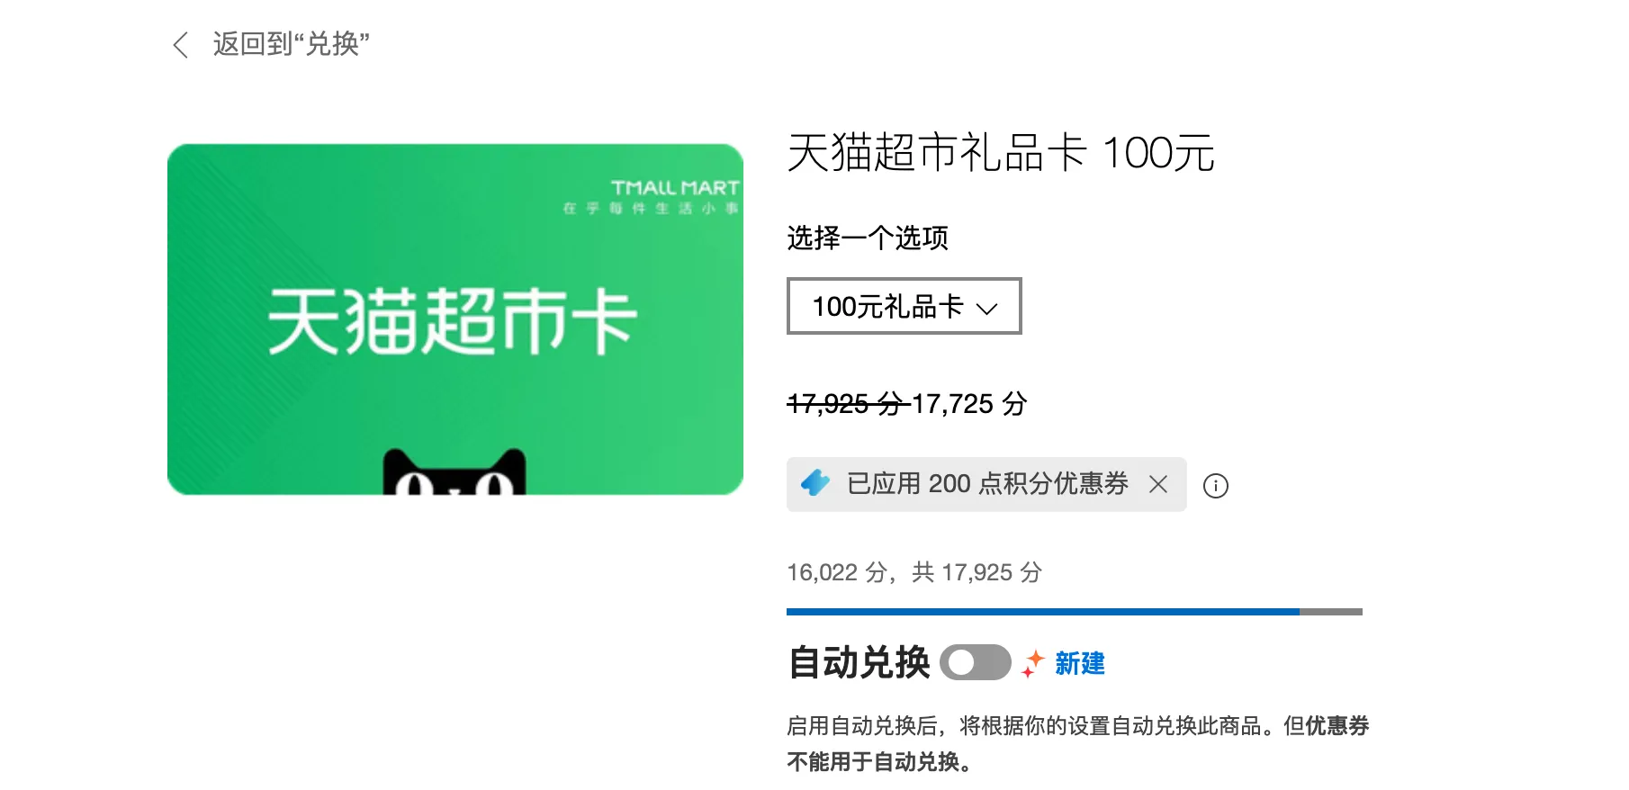Click the blue coupon tag icon
This screenshot has height=790, width=1629.
[x=815, y=483]
